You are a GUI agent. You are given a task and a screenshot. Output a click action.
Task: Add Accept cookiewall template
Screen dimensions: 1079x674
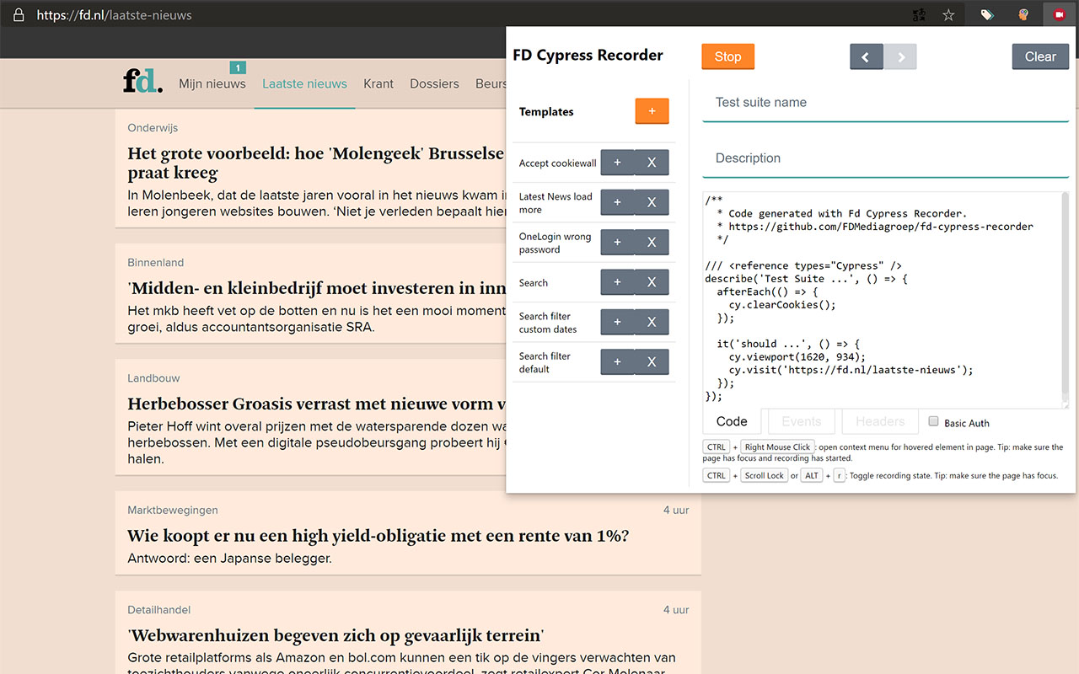[x=617, y=163]
